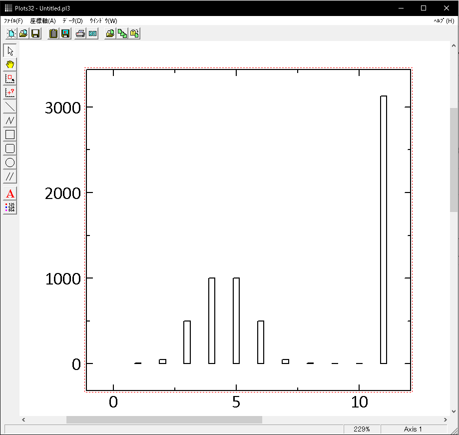Click the New document toolbar icon
The height and width of the screenshot is (435, 459).
(11, 33)
